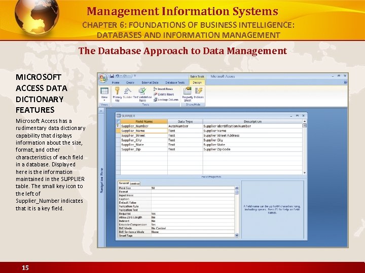
Task: Click Lookup Column in the ribbon
Action: [166, 100]
